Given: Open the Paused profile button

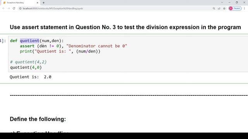Looking at the screenshot, I should (x=235, y=8).
